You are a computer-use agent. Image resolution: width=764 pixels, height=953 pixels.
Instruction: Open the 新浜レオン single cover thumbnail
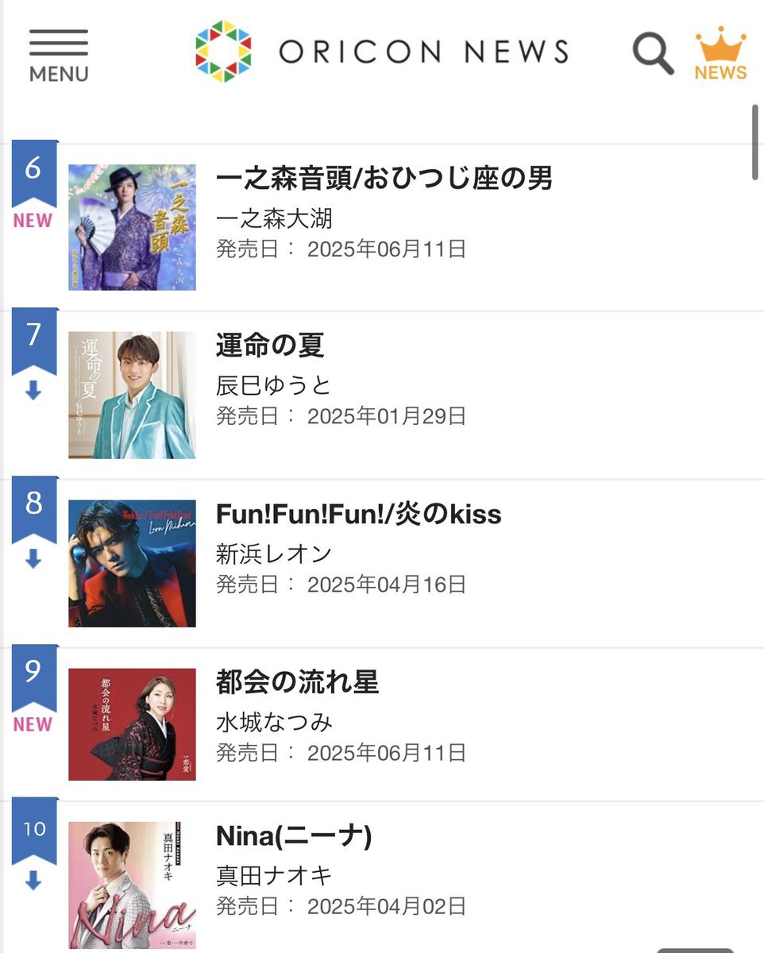(132, 564)
